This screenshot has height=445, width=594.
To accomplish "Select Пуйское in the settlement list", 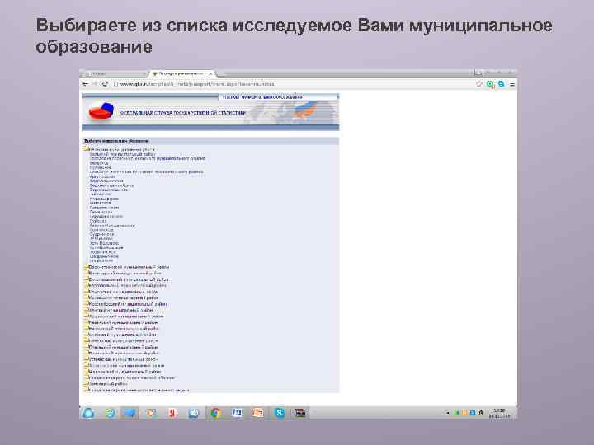I will coord(98,221).
